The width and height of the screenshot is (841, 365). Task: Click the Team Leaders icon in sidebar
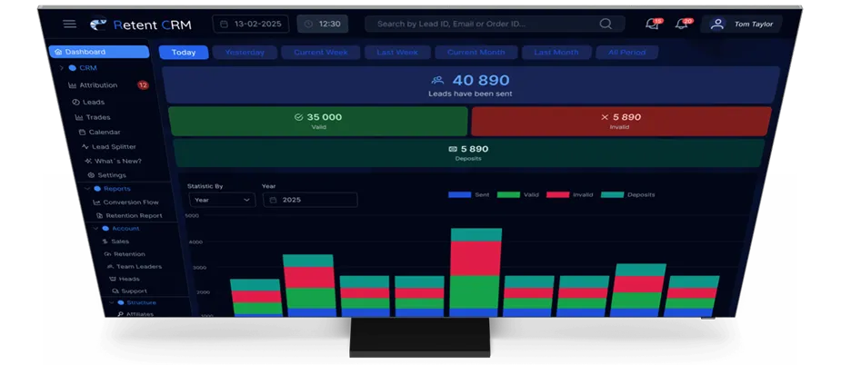pyautogui.click(x=110, y=266)
